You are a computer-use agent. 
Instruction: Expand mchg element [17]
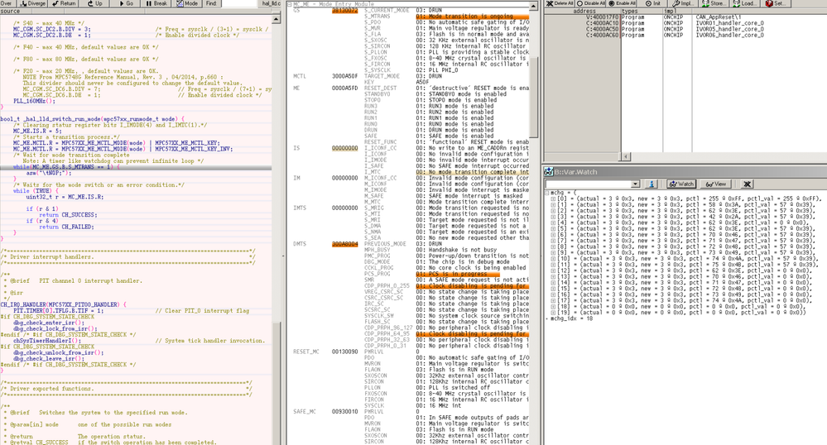pyautogui.click(x=553, y=300)
